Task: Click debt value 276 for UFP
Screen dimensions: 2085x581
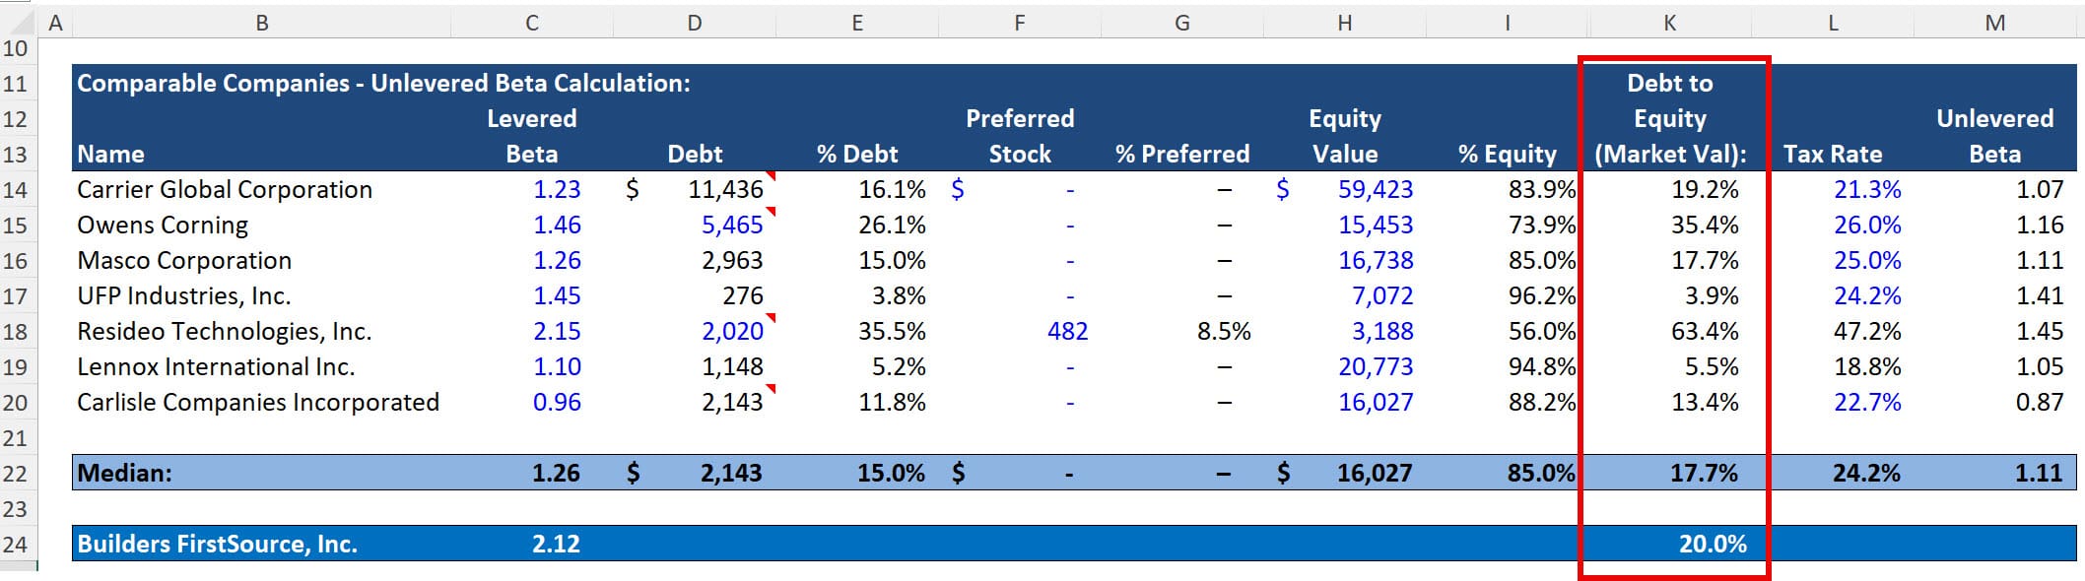Action: tap(743, 295)
